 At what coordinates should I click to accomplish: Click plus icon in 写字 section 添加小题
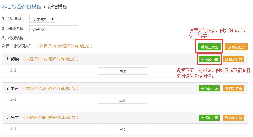click(x=202, y=118)
